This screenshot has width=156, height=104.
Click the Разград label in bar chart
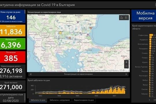click(145, 71)
